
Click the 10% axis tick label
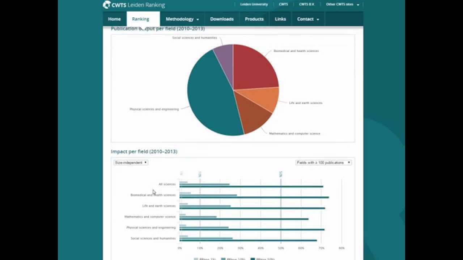(200, 248)
